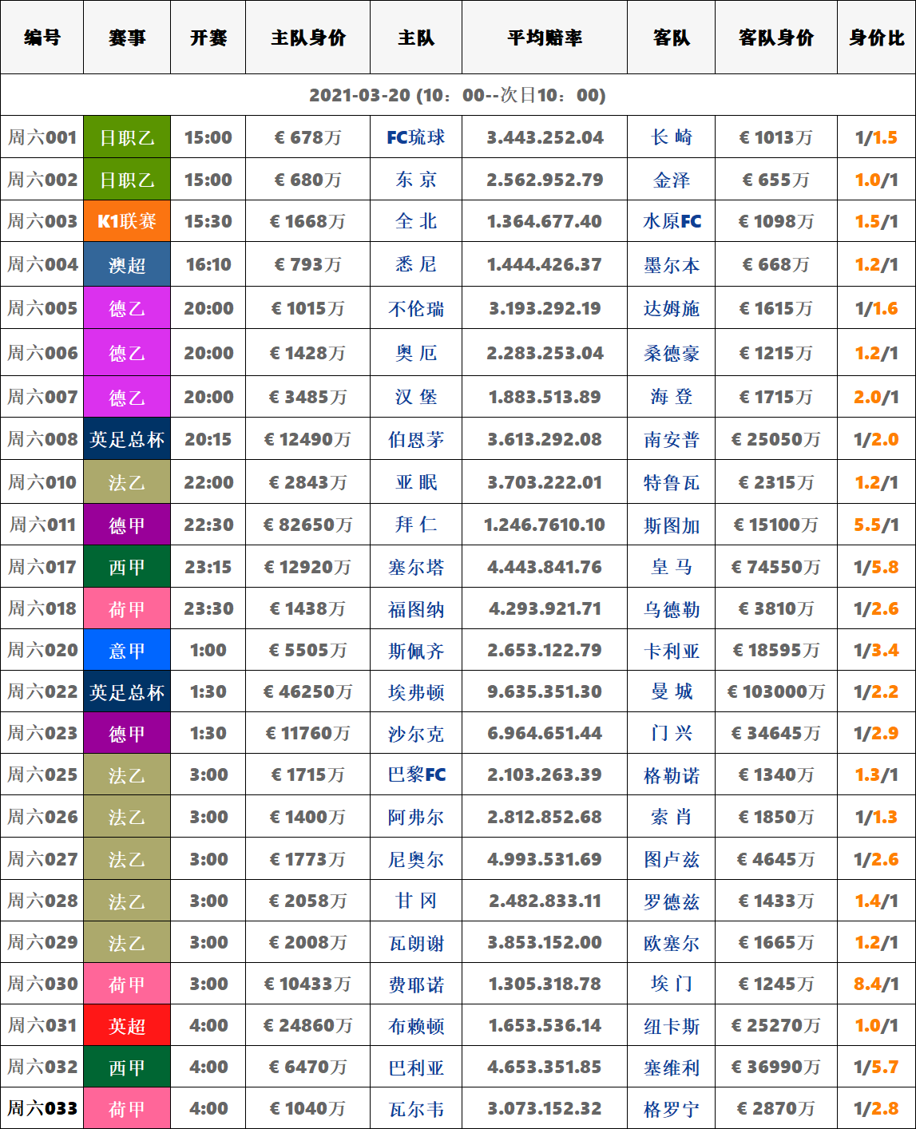Click the red 英超 league cell
This screenshot has height=1129, width=916.
(127, 1026)
